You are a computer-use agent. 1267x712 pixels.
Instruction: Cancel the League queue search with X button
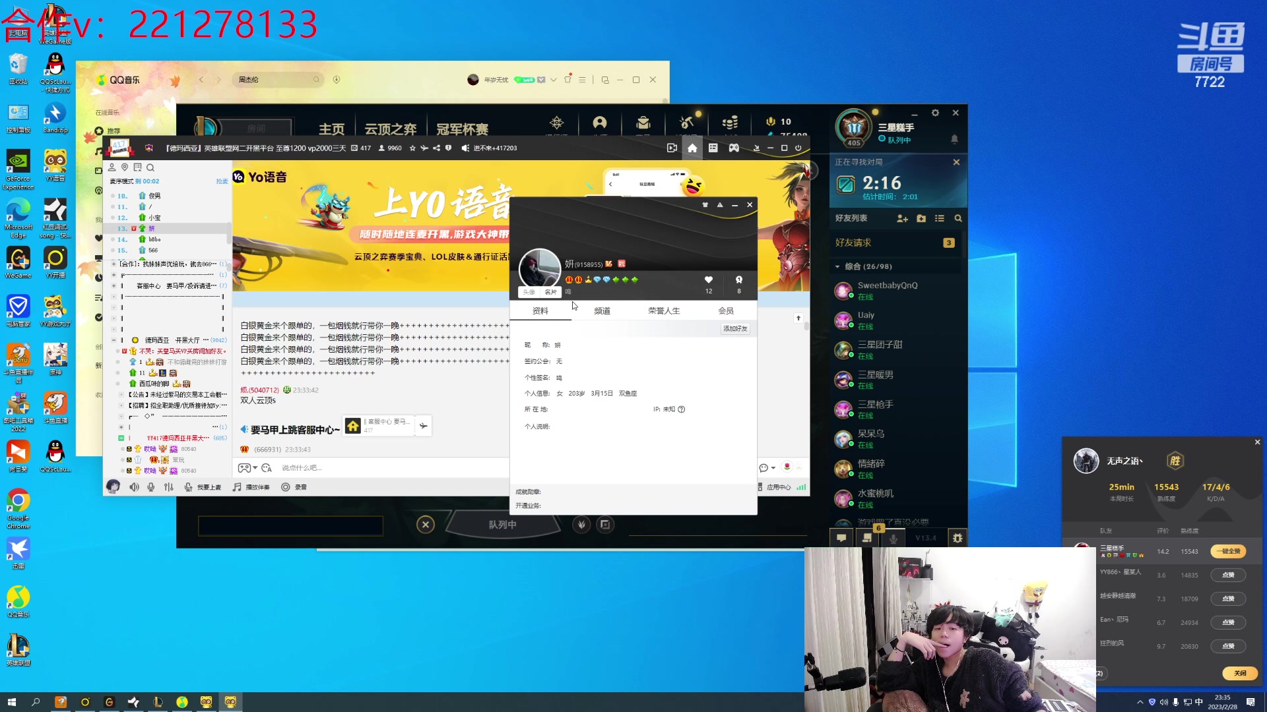(426, 525)
